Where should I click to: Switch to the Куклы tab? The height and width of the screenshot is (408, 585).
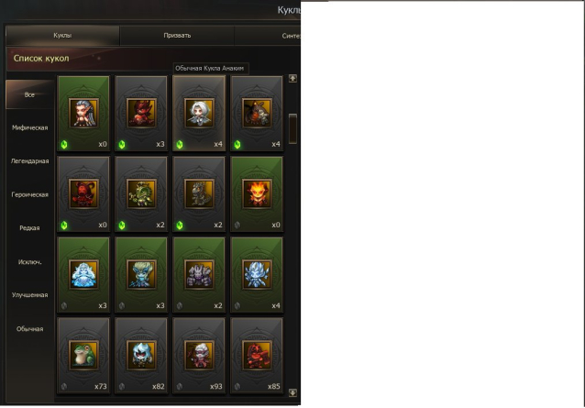click(62, 36)
